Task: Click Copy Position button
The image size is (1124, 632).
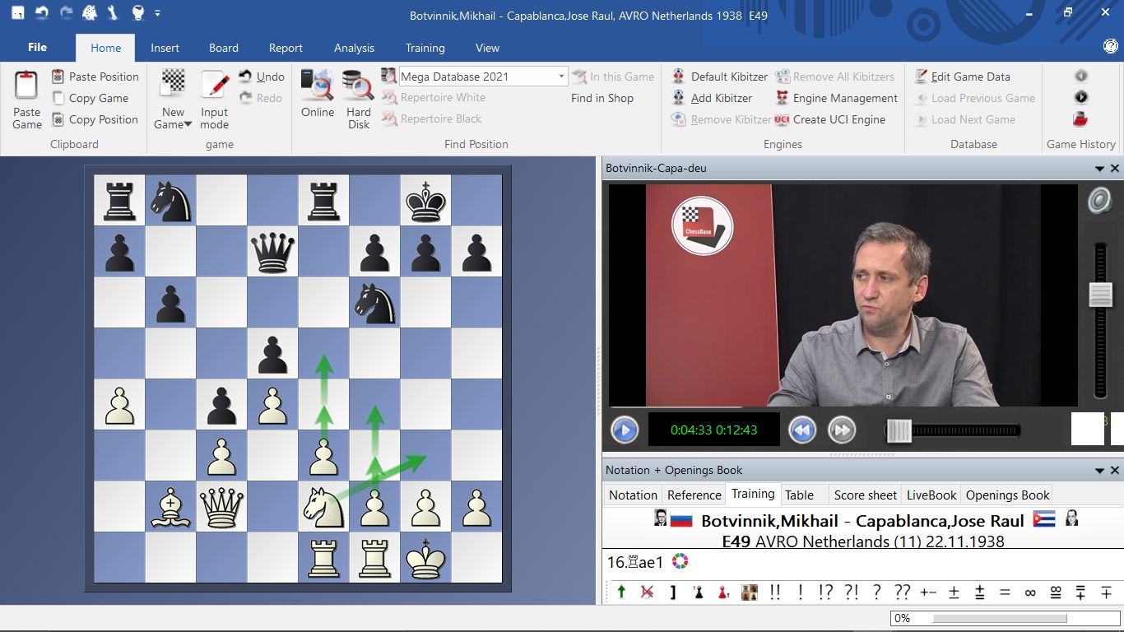Action: click(x=103, y=119)
